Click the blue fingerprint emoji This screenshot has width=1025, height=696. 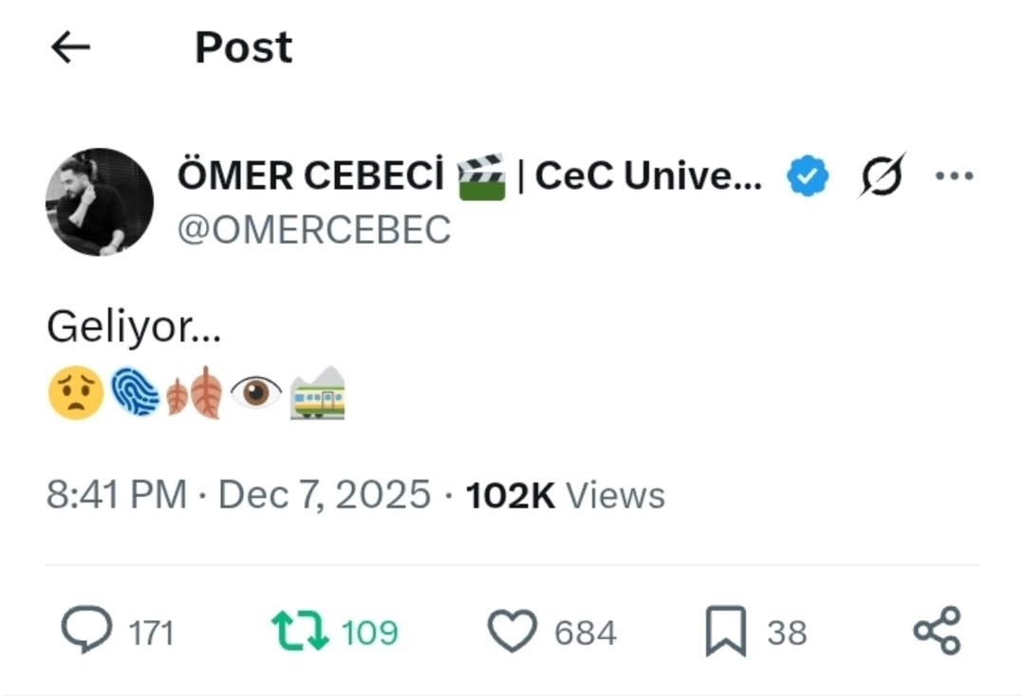134,393
